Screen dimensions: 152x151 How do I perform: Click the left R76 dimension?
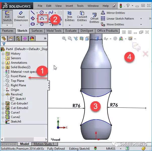(x=76, y=106)
